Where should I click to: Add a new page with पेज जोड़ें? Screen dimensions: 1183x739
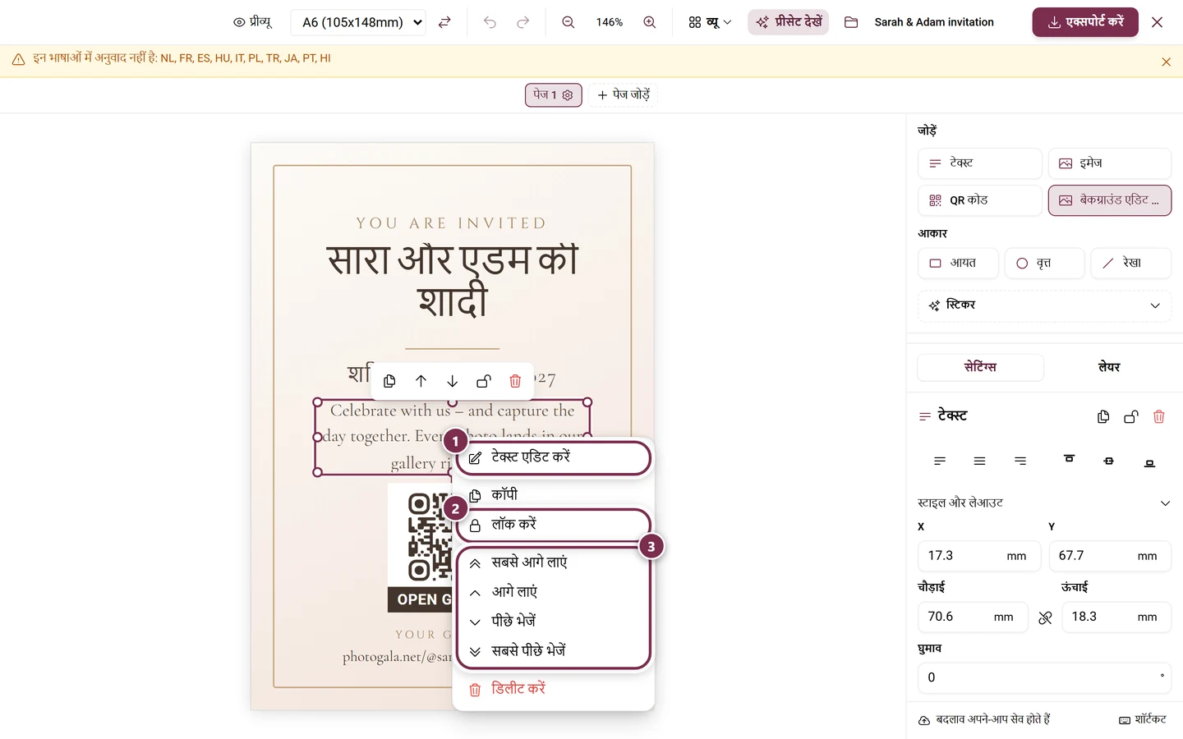pos(624,95)
